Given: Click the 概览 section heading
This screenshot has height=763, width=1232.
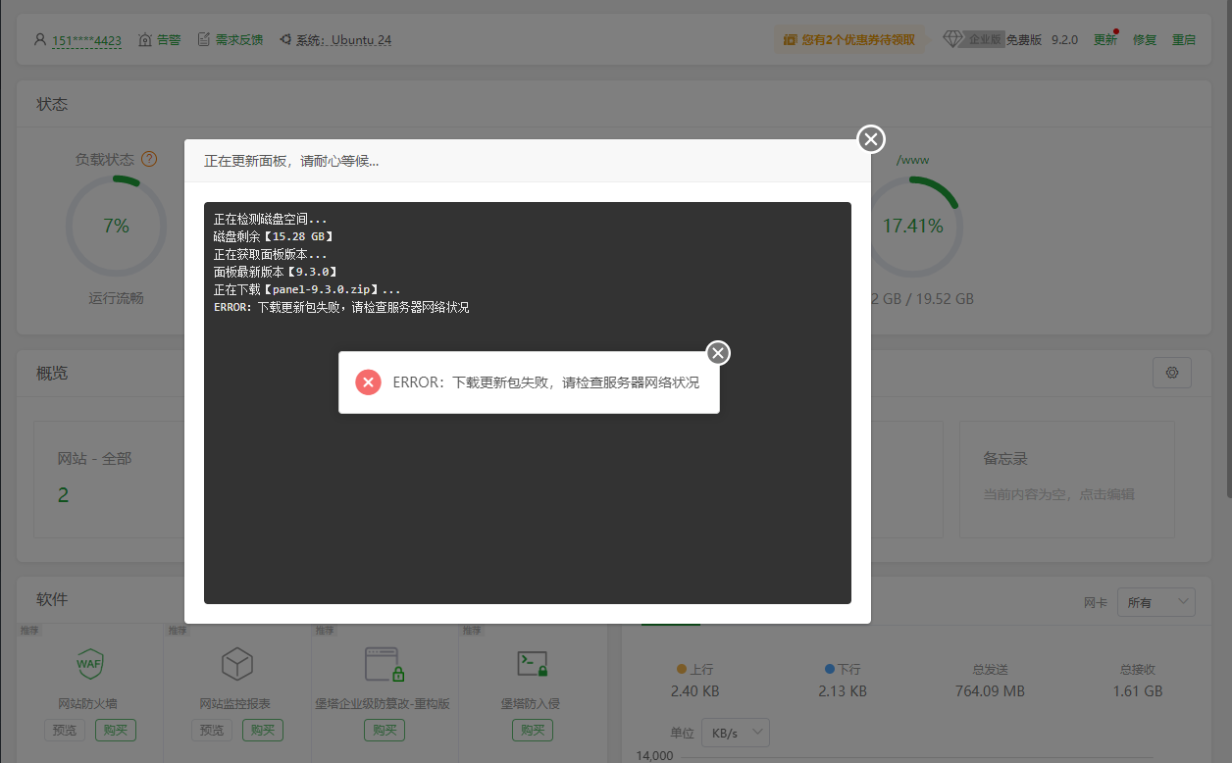Looking at the screenshot, I should [52, 373].
